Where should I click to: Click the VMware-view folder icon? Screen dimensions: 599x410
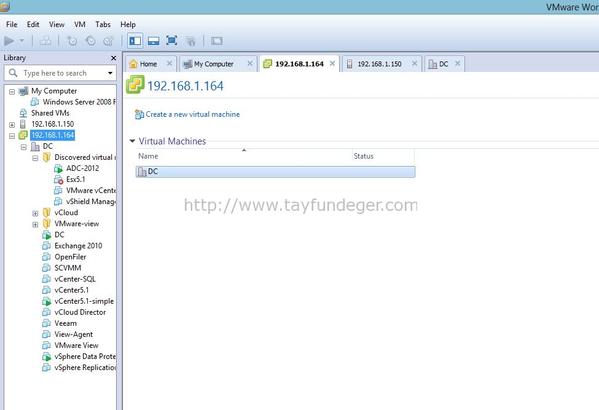coord(47,224)
